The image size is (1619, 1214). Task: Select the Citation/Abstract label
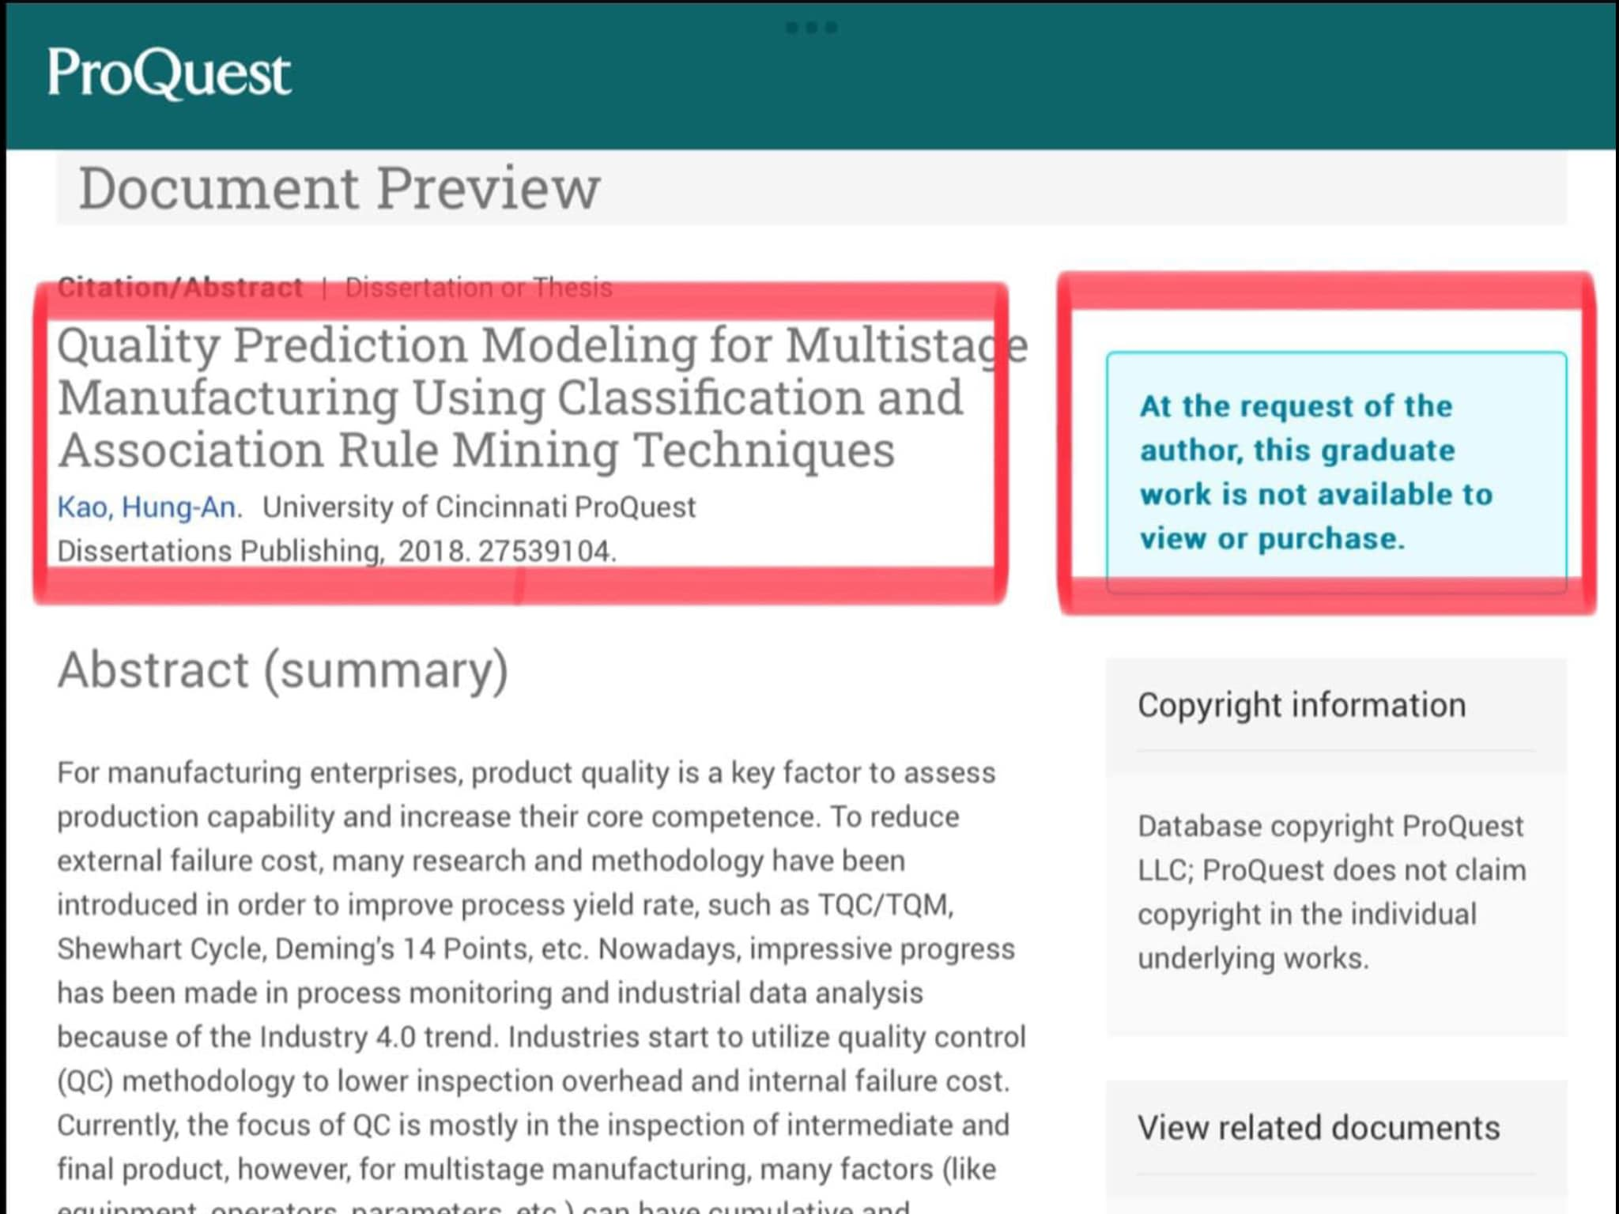pyautogui.click(x=180, y=288)
